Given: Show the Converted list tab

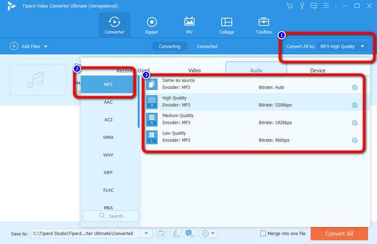Looking at the screenshot, I should coord(207,47).
